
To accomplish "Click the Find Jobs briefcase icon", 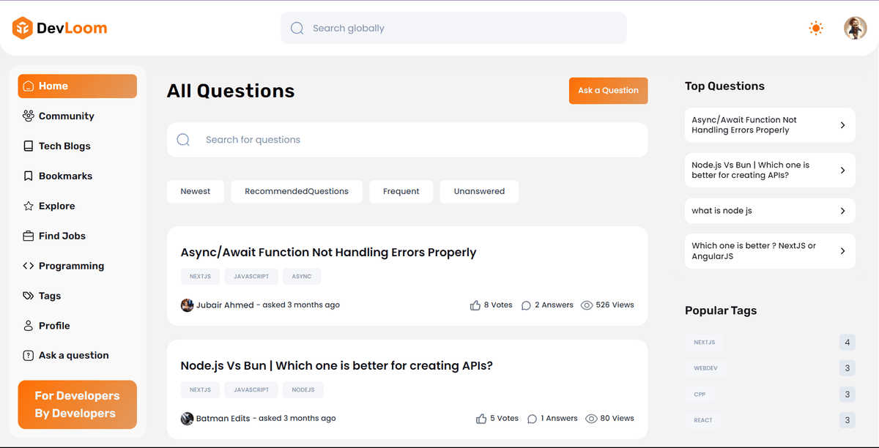I will point(29,236).
